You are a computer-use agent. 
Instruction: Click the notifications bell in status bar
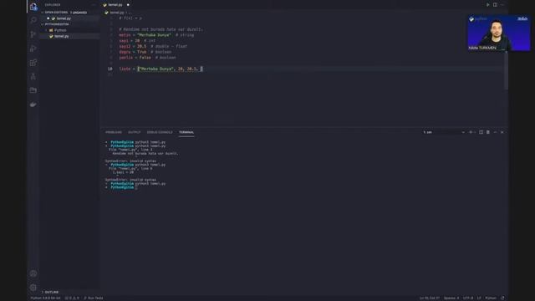pyautogui.click(x=502, y=298)
